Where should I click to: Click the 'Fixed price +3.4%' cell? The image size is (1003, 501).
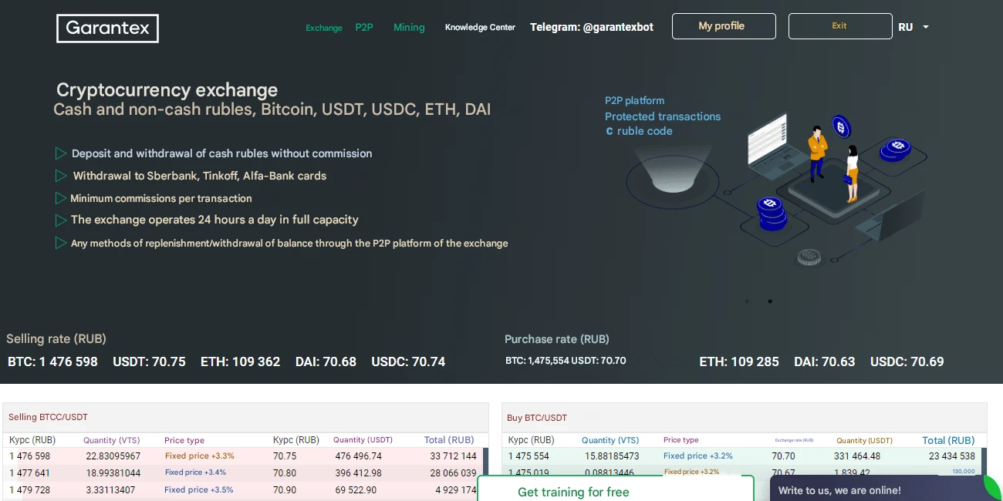tap(195, 472)
